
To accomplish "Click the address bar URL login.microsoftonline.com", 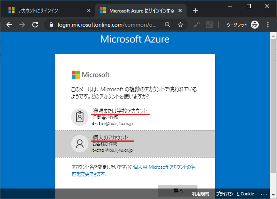I will [x=107, y=25].
